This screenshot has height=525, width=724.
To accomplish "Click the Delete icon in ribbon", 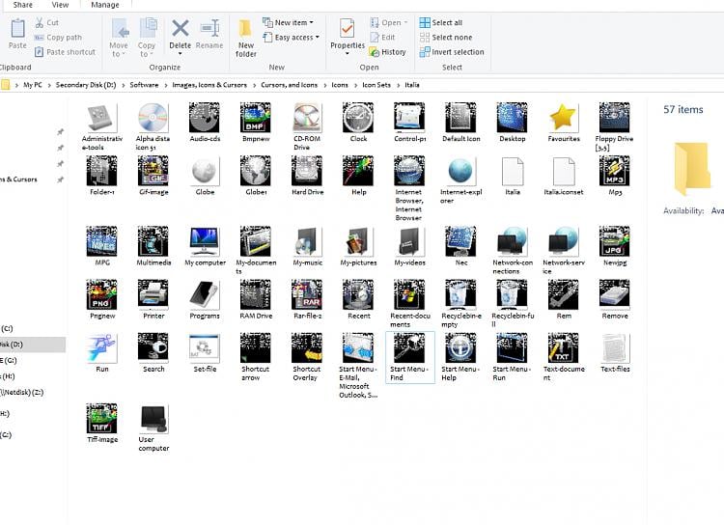I will click(x=181, y=28).
